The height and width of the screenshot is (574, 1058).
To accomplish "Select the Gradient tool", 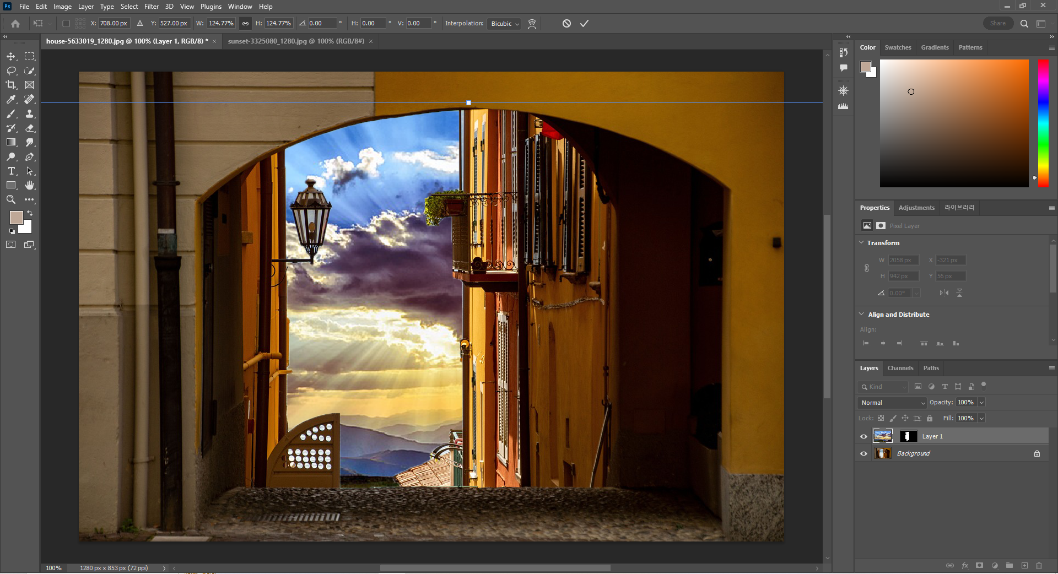I will coord(11,142).
